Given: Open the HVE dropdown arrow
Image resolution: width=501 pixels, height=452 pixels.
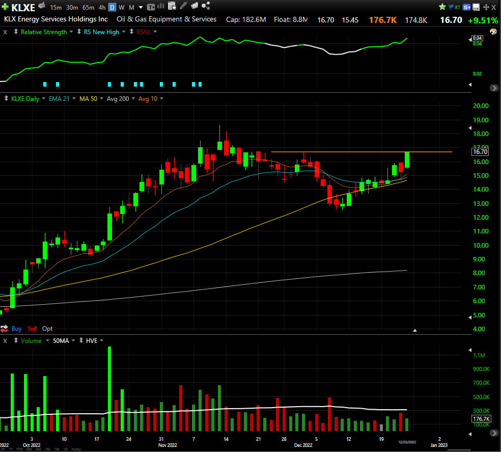Looking at the screenshot, I should click(x=102, y=341).
